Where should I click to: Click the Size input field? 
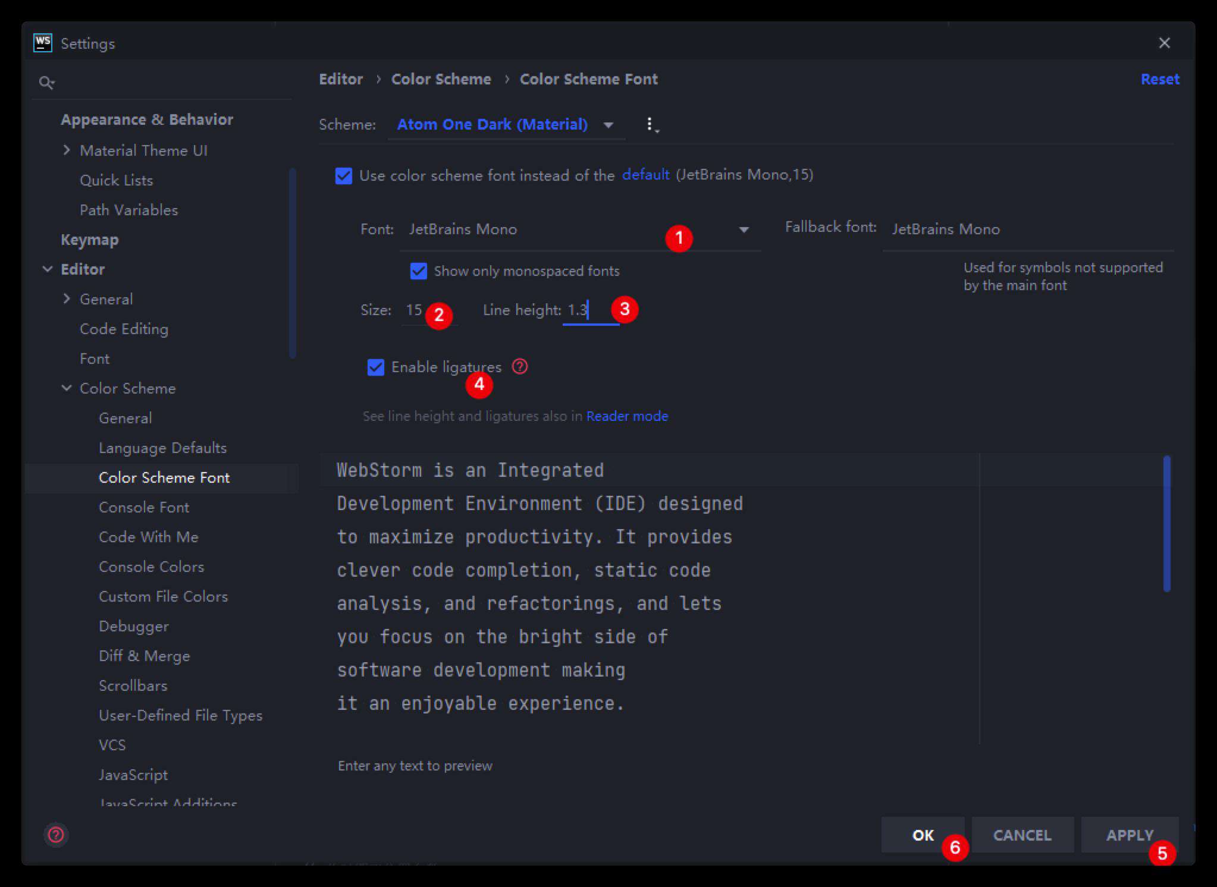pos(429,310)
